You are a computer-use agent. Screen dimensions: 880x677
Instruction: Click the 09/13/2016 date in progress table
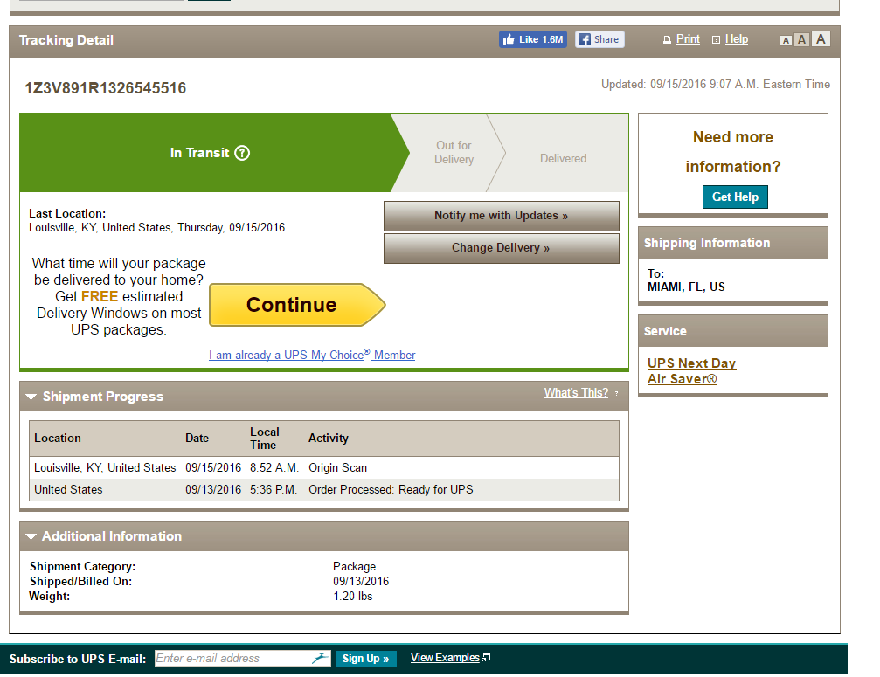(213, 490)
